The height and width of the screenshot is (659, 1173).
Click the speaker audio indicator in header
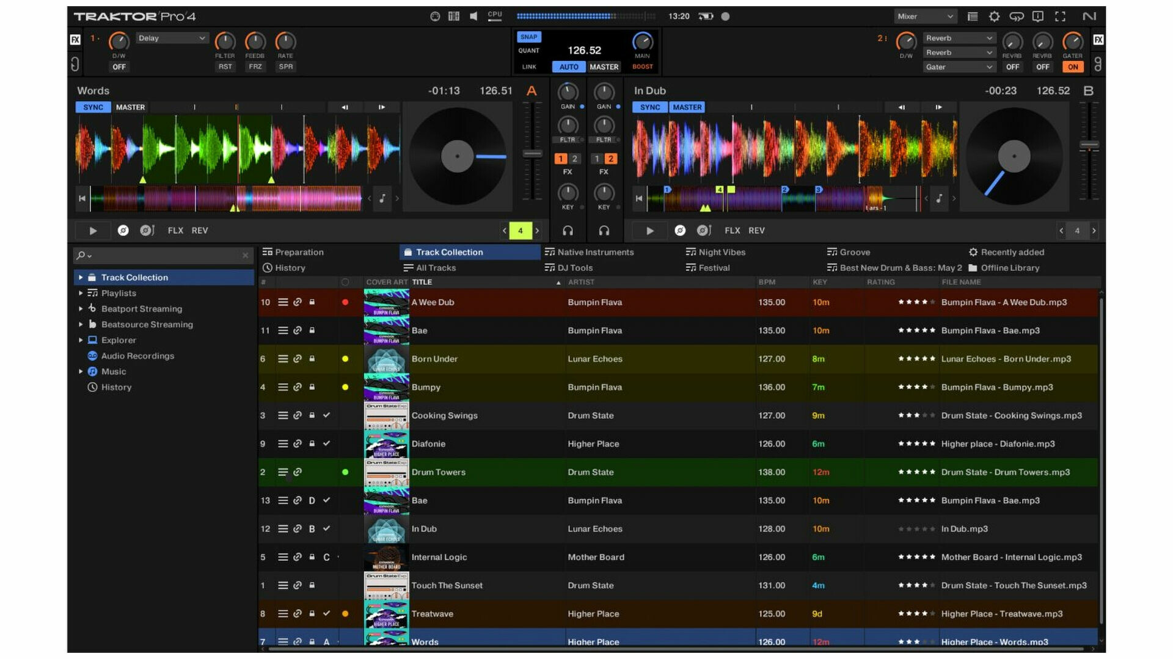tap(473, 16)
